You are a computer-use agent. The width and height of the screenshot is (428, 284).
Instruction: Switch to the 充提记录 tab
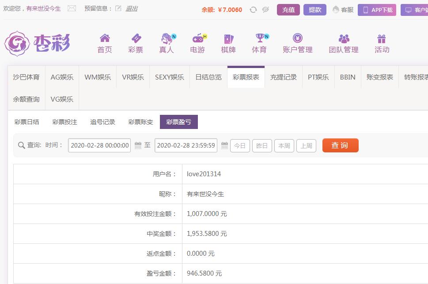pyautogui.click(x=283, y=77)
